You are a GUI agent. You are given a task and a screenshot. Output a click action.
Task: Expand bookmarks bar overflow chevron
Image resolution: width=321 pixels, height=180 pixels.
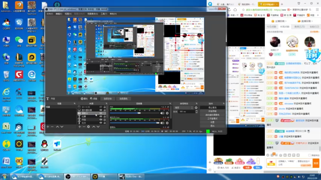318,15
